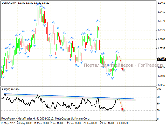Viewport: 166px width, 125px height.
Task: Click the 1.0100 price scale value
Action: tap(161, 76)
